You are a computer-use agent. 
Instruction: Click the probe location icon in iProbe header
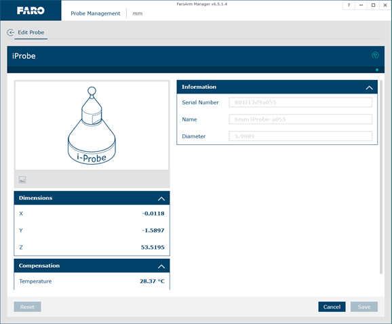click(375, 55)
